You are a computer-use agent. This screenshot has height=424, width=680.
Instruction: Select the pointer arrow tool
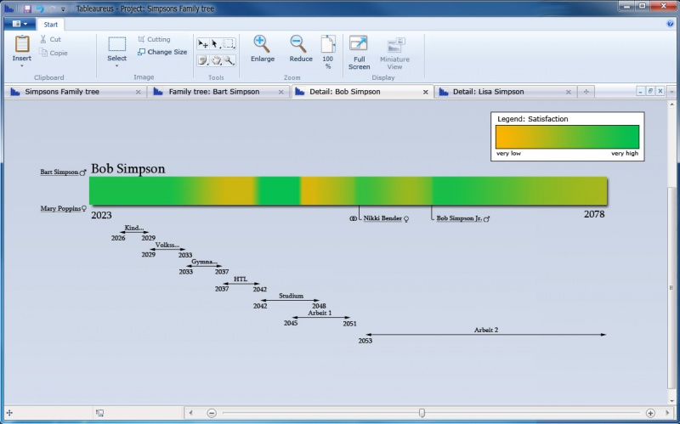(216, 44)
